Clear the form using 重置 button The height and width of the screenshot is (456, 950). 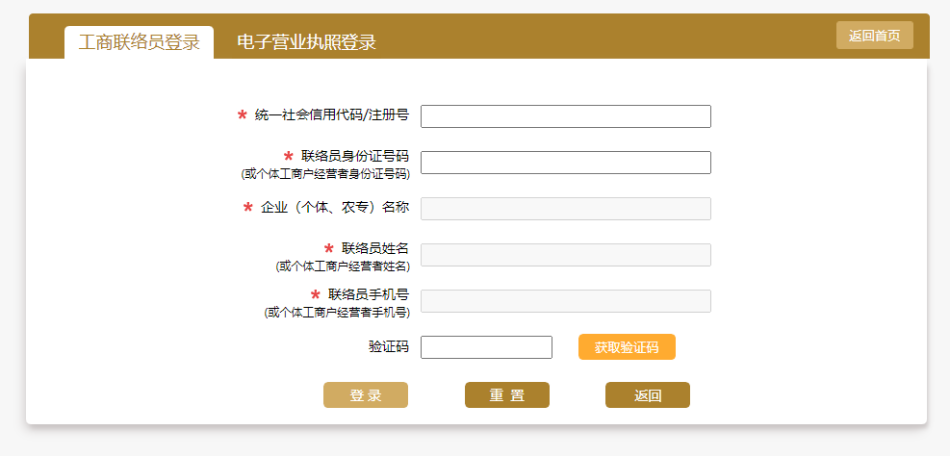click(506, 395)
